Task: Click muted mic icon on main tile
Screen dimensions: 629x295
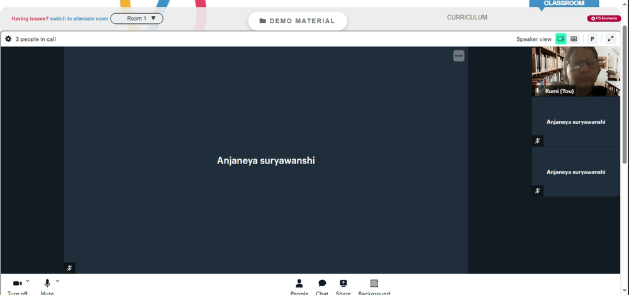Action: pos(69,268)
